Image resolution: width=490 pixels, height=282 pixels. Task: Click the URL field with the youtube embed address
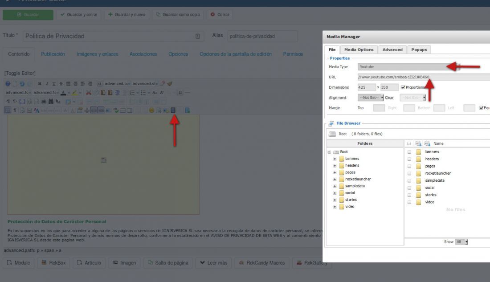click(424, 77)
